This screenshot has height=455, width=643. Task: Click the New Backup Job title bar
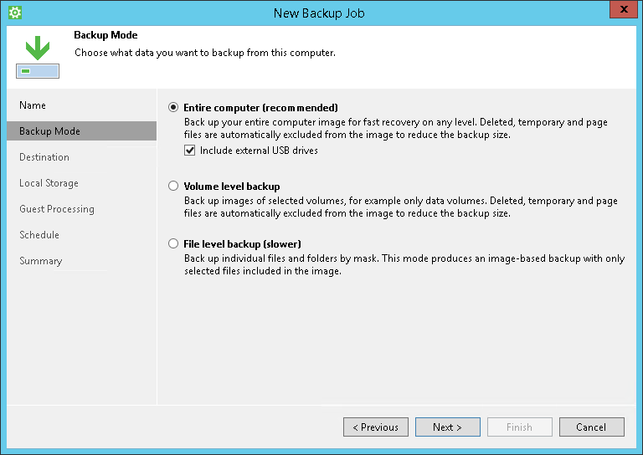pyautogui.click(x=318, y=13)
